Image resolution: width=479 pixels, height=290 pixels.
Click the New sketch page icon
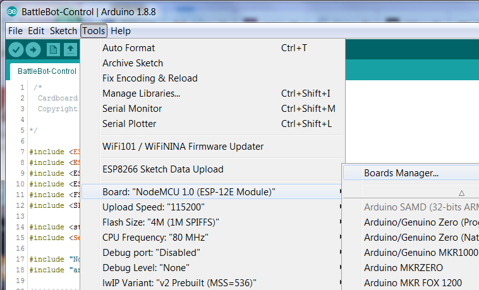pos(53,49)
